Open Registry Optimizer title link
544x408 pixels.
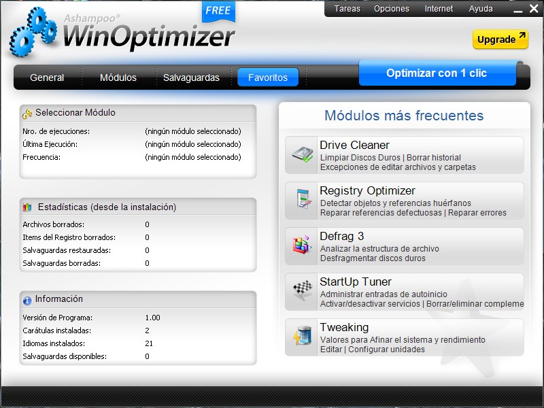click(x=367, y=191)
